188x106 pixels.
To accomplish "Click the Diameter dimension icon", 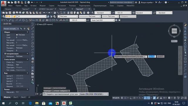I will point(23,20).
